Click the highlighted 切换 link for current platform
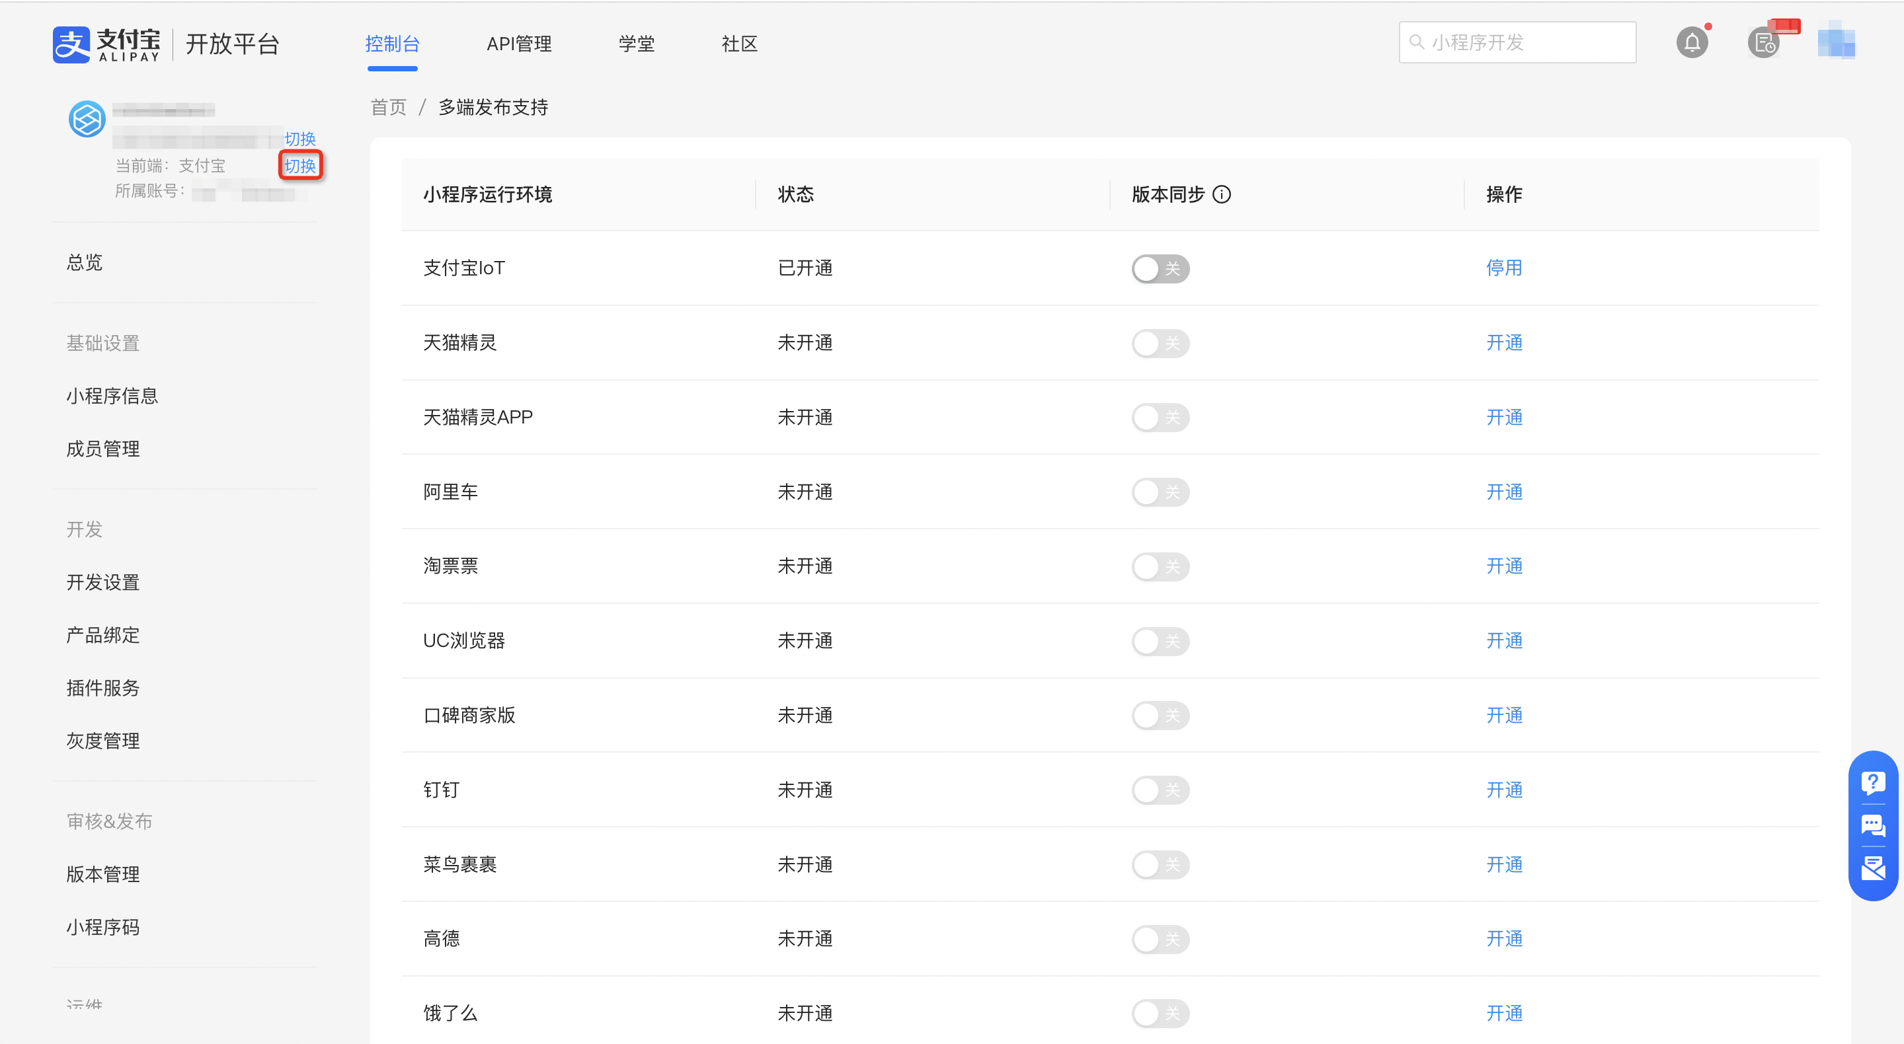 300,165
